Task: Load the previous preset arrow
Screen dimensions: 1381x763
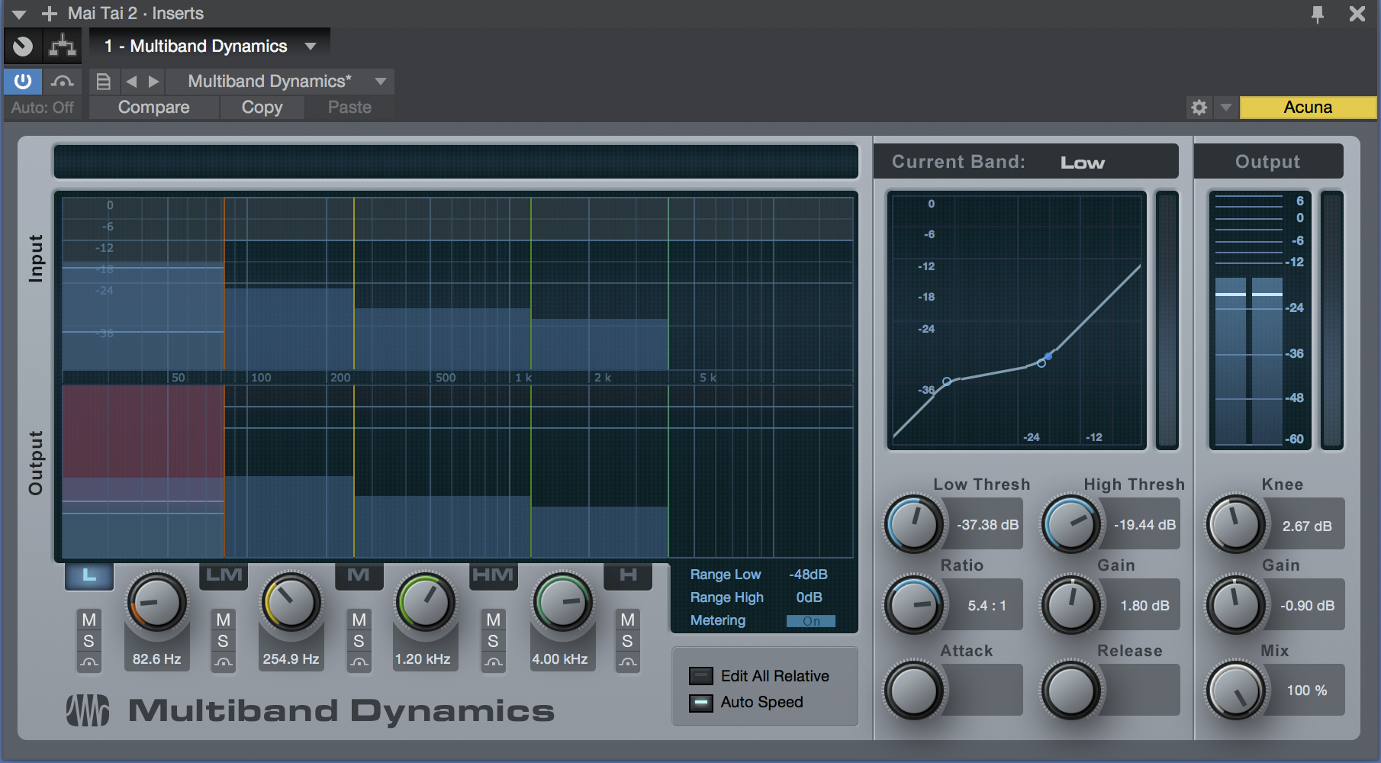Action: [x=131, y=81]
